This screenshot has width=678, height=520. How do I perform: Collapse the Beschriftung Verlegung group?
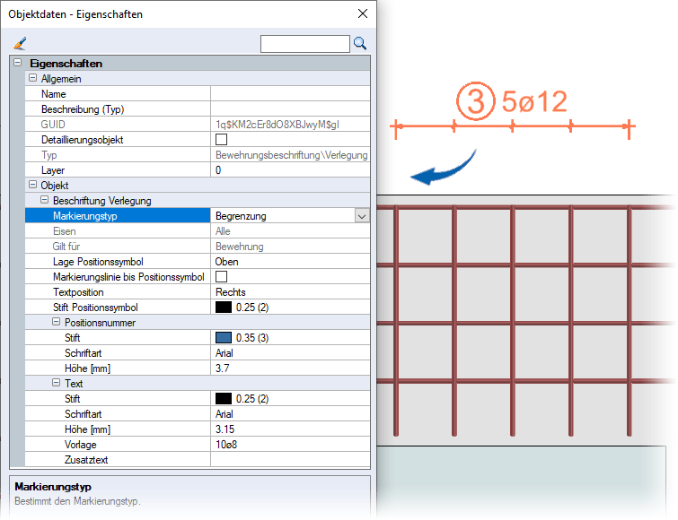click(x=44, y=200)
